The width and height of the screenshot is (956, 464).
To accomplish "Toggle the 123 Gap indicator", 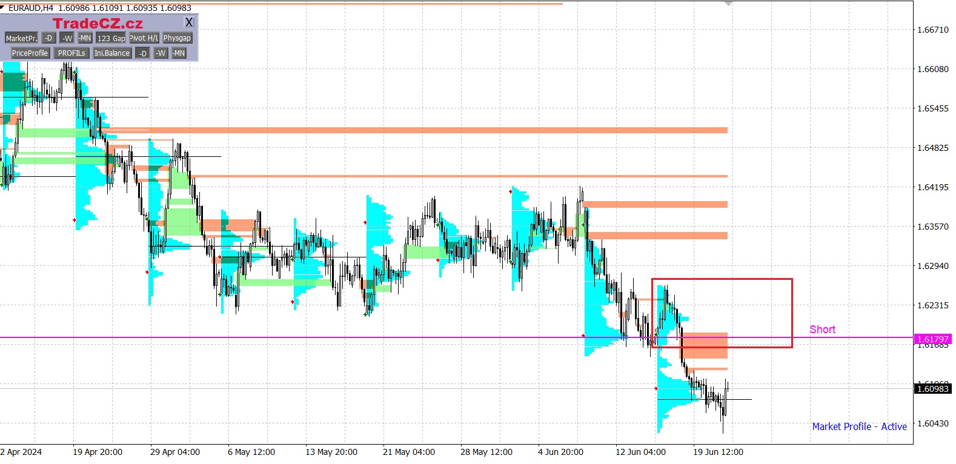I will (111, 38).
